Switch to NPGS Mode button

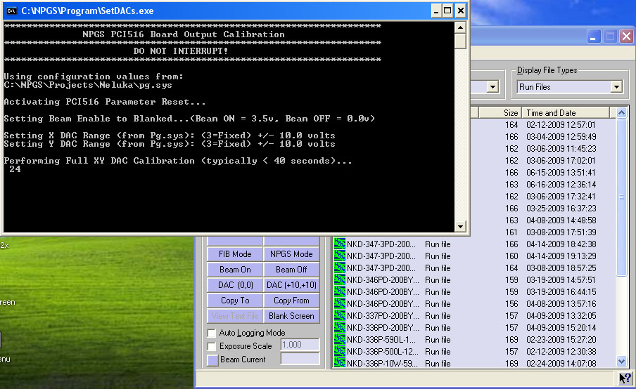[x=293, y=254]
